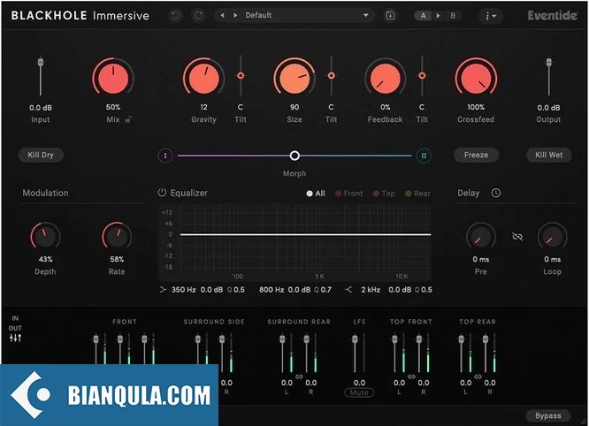The height and width of the screenshot is (426, 589).
Task: Click the Mix knob
Action: [x=113, y=79]
